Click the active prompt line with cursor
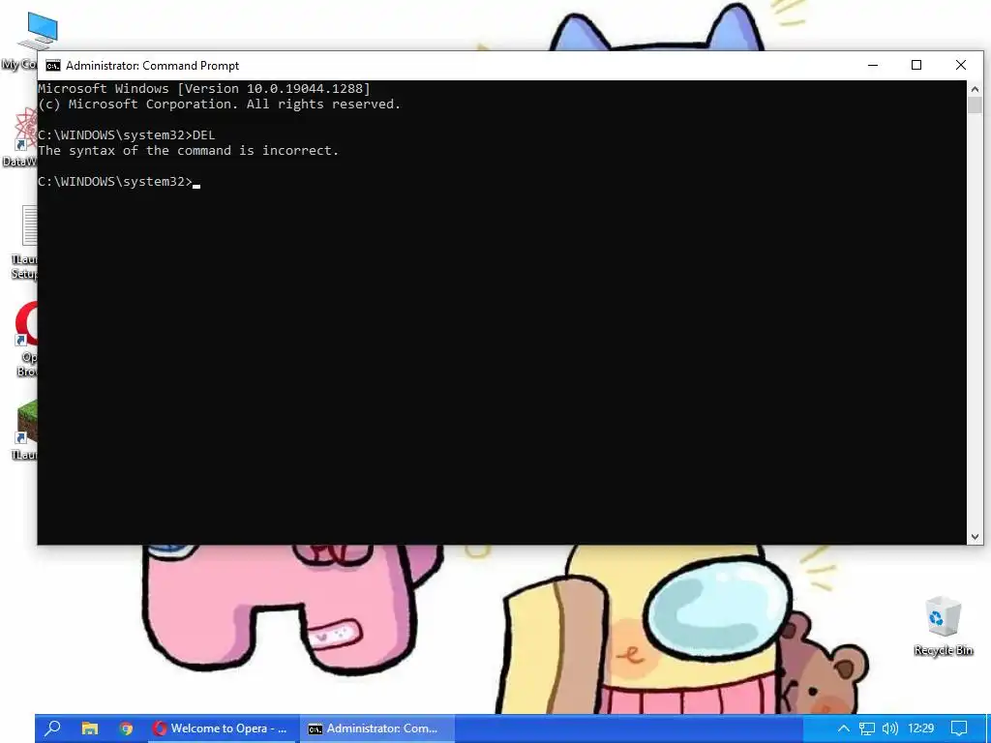991x743 pixels. pyautogui.click(x=119, y=182)
